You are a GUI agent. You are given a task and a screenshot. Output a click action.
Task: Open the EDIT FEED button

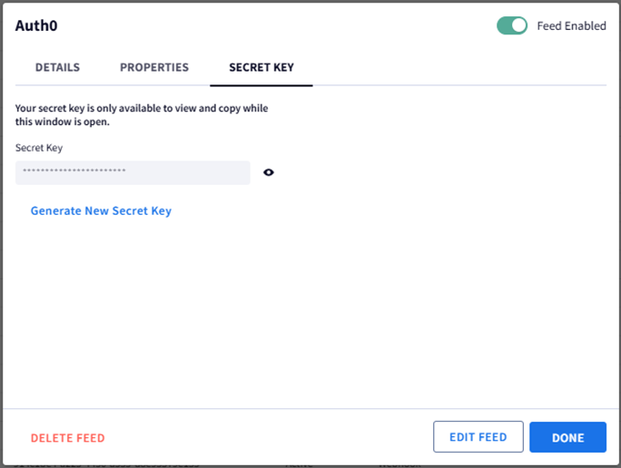[x=478, y=437]
